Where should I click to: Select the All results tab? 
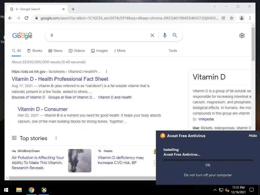click(17, 51)
